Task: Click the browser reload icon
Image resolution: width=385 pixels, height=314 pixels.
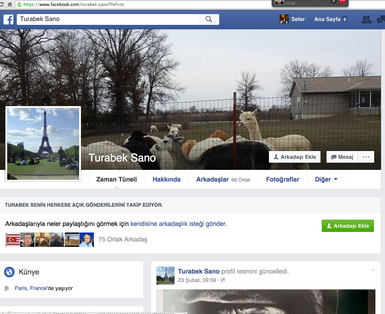Action: [x=1, y=4]
